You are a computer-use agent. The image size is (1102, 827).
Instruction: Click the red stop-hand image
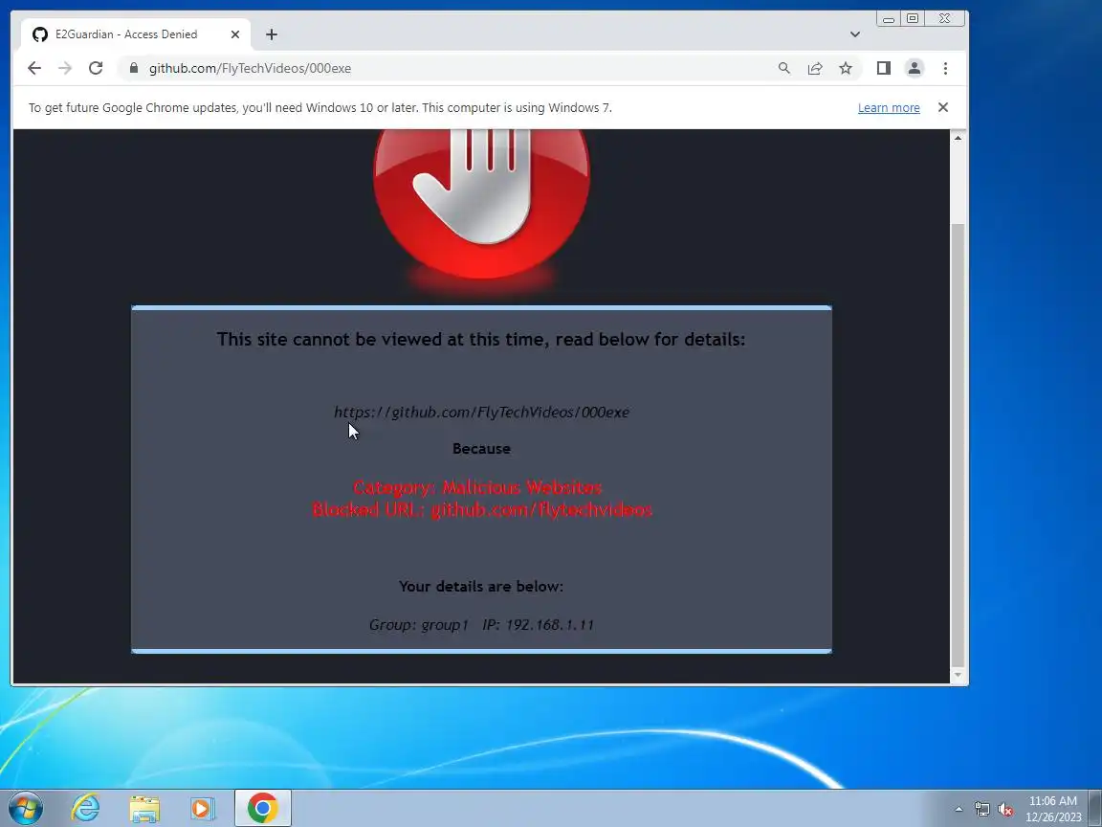coord(481,204)
